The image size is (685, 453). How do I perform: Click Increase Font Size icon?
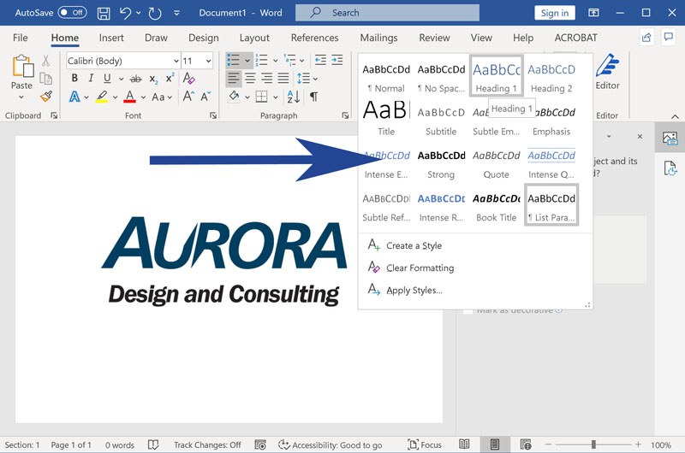[188, 96]
